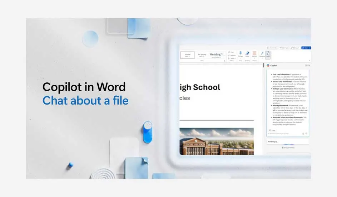This screenshot has height=197, width=337.
Task: Expand the Styles gallery launcher
Action: pos(224,61)
